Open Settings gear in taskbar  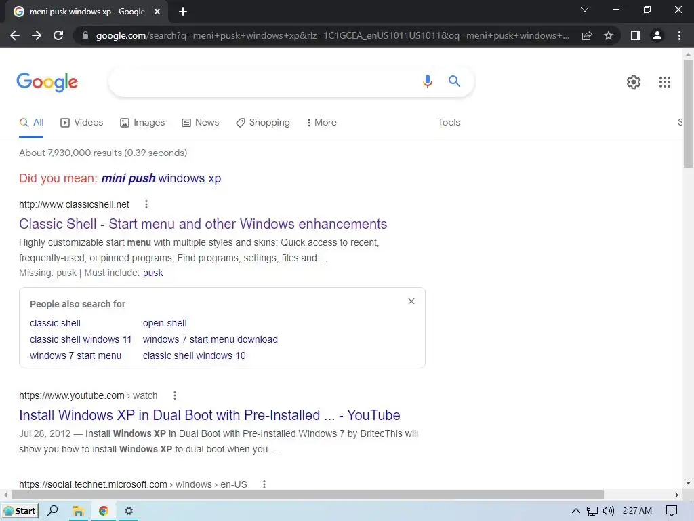pyautogui.click(x=129, y=511)
